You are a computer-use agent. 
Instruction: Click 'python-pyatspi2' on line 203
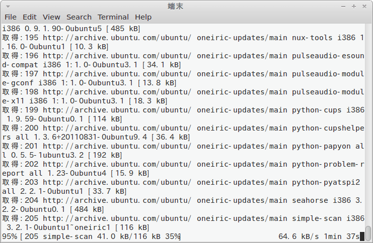(x=326, y=182)
